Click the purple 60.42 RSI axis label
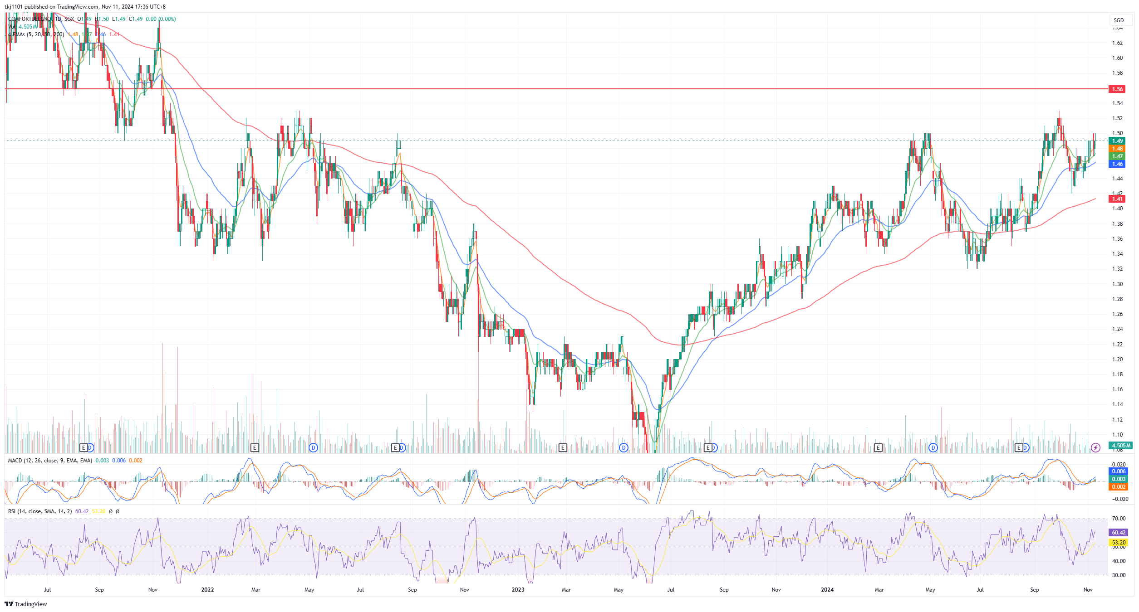 (1118, 533)
